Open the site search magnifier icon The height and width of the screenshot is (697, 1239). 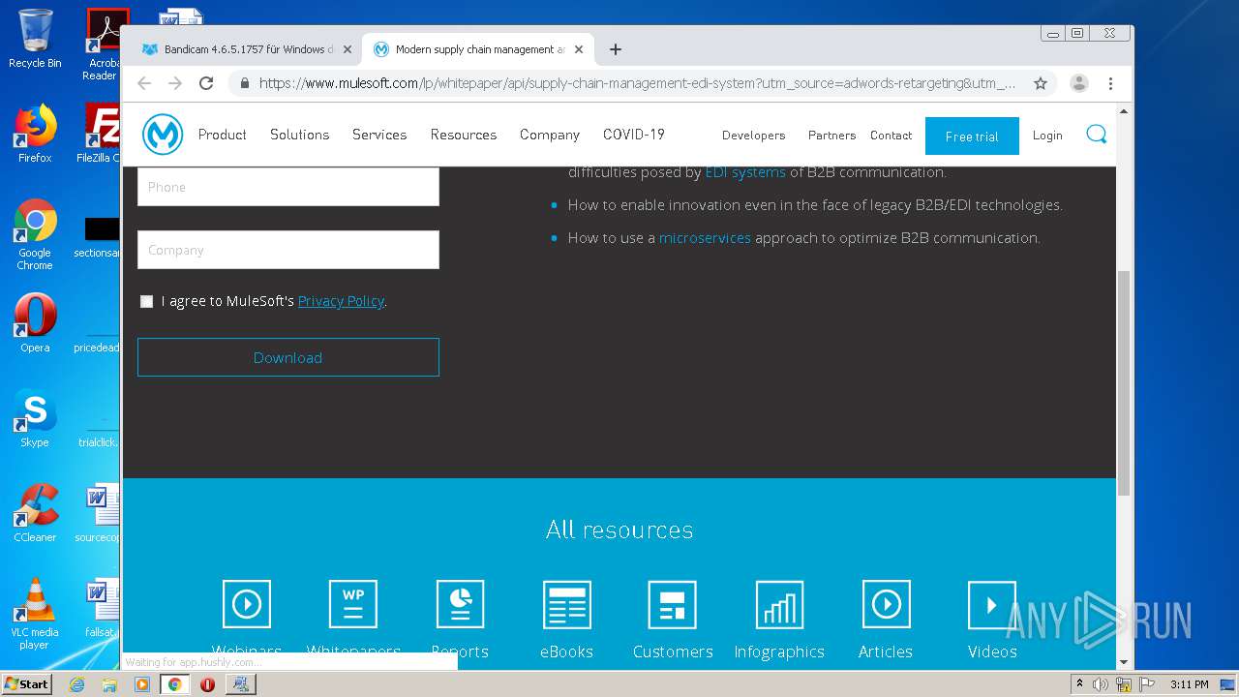pos(1096,135)
